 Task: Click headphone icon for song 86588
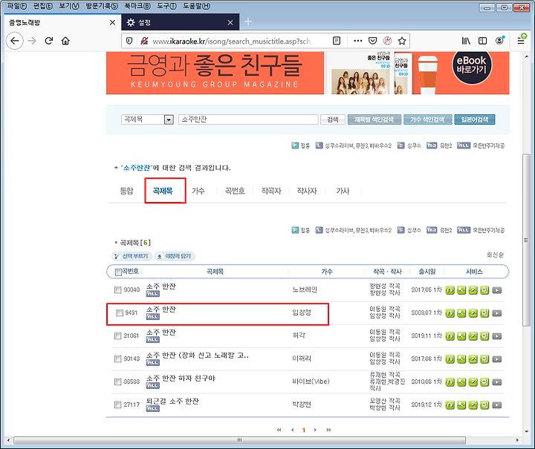coord(450,382)
